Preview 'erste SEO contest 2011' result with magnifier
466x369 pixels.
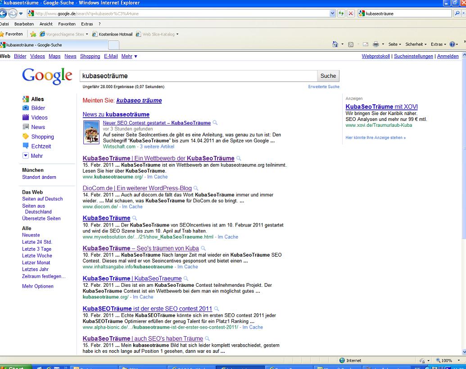[x=217, y=309]
